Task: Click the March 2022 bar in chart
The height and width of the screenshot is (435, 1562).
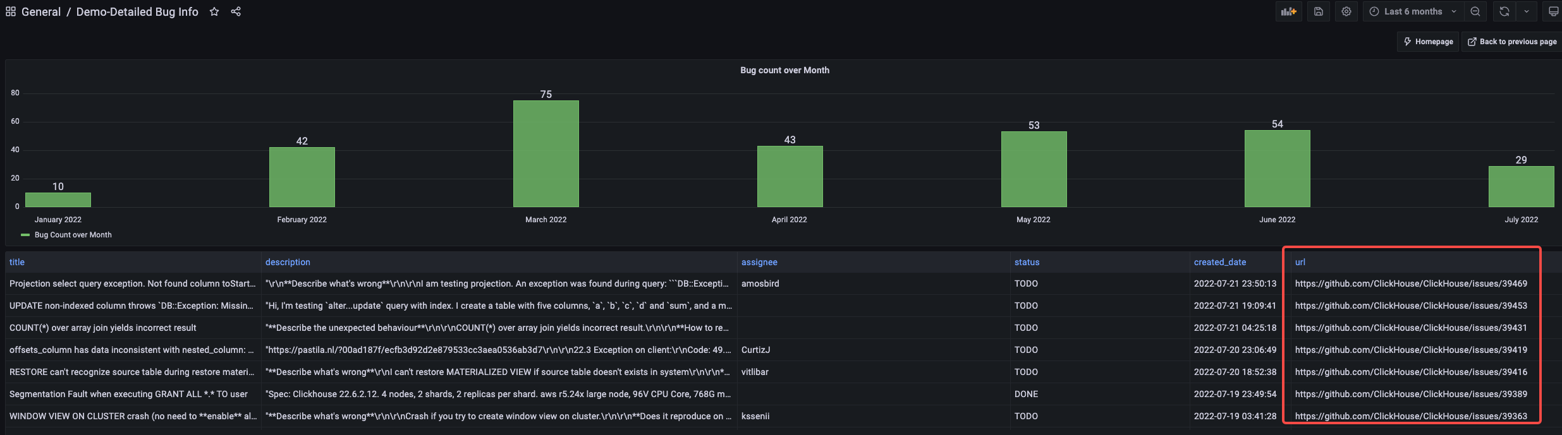Action: (546, 154)
